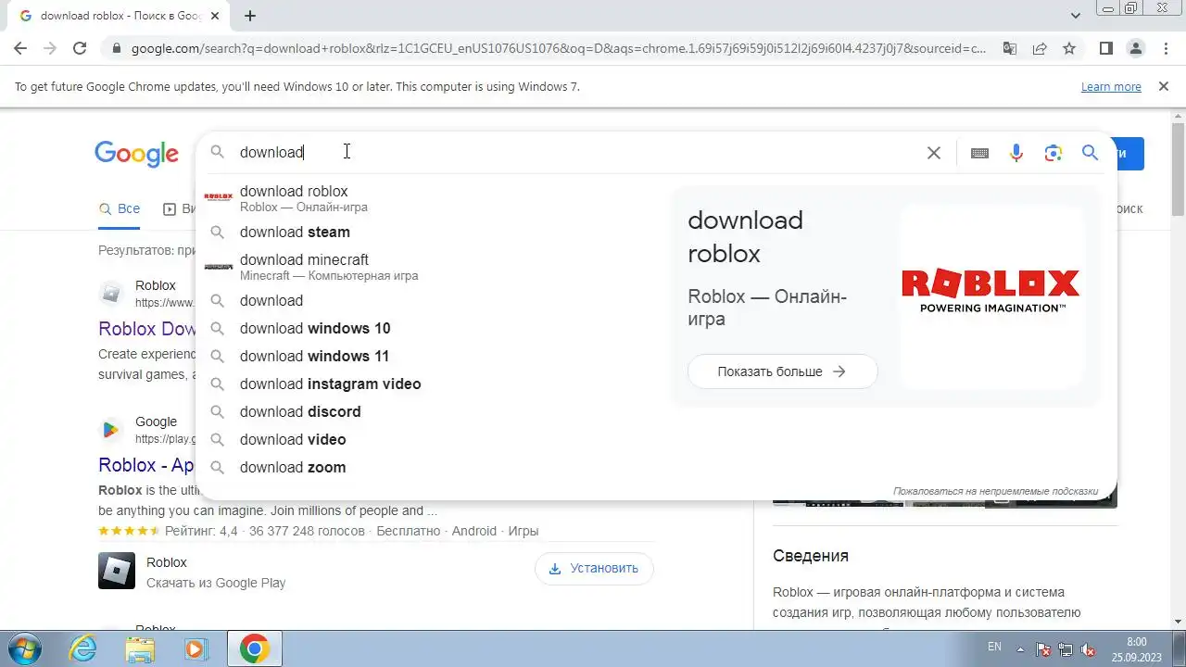Click the Translate page icon
The image size is (1186, 667).
click(1010, 48)
